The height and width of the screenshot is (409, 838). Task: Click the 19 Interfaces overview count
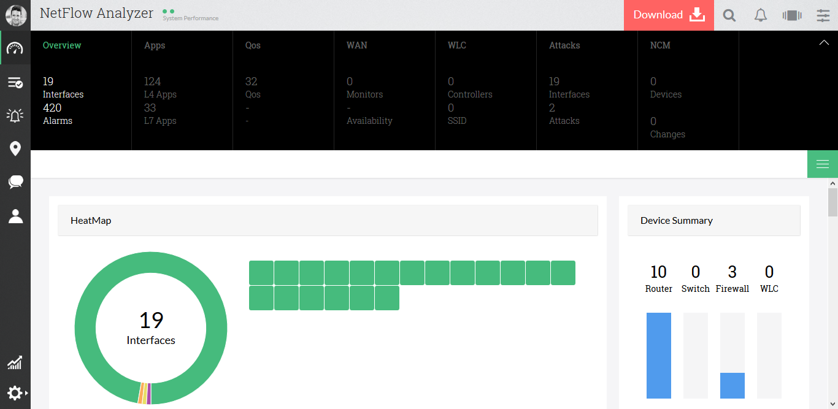[x=63, y=88]
